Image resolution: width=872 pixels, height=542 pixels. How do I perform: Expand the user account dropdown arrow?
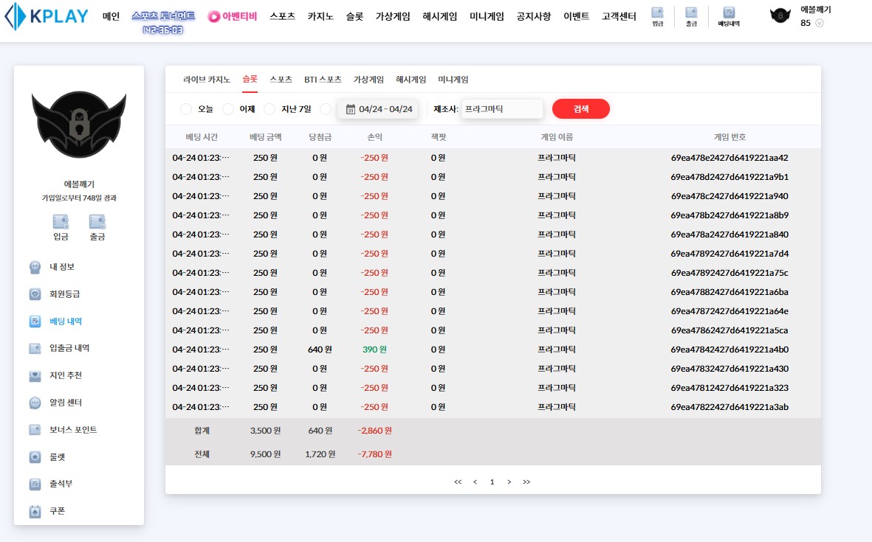pos(820,23)
